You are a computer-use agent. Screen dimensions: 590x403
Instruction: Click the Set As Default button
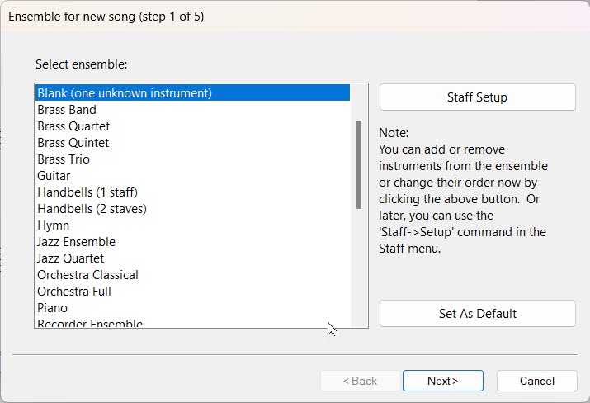click(x=477, y=314)
